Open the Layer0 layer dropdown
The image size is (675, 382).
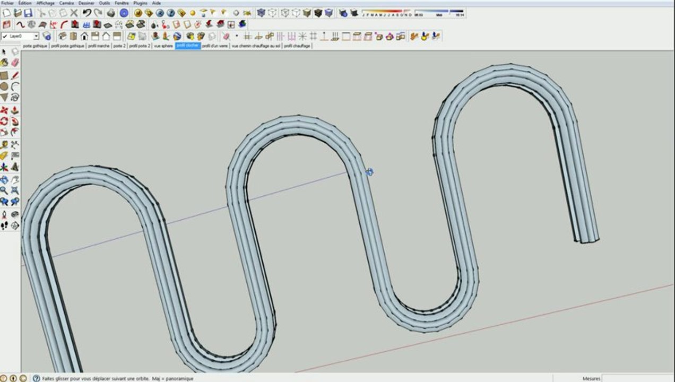36,36
